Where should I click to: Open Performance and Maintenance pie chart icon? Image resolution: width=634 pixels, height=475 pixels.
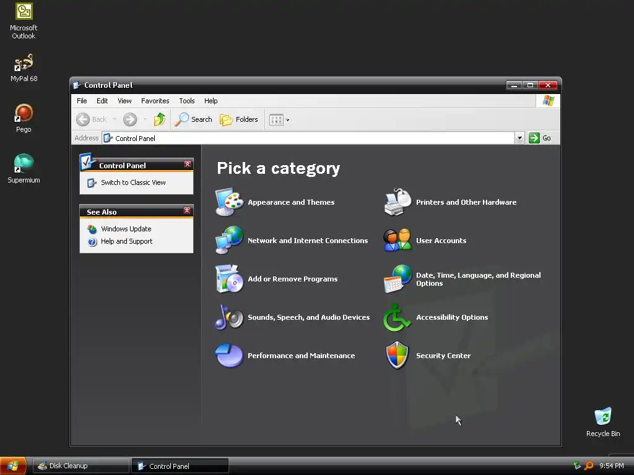pyautogui.click(x=229, y=356)
